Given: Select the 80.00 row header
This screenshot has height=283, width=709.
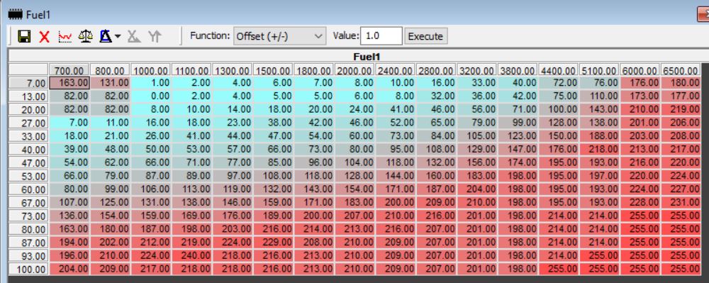Looking at the screenshot, I should click(28, 230).
